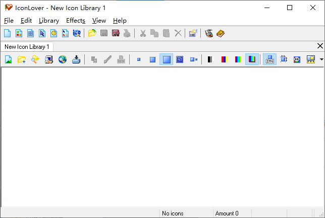
Task: Select the rainbow 256 color mode
Action: [x=238, y=59]
